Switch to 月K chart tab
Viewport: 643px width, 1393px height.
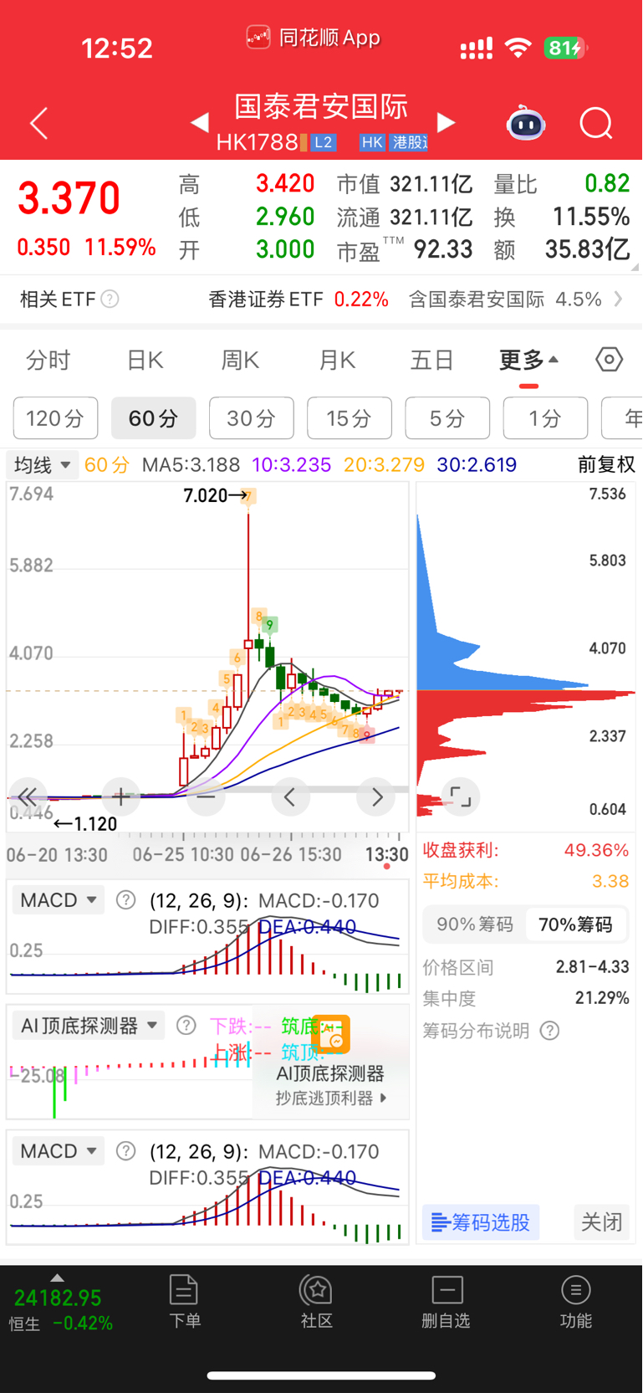click(x=337, y=361)
